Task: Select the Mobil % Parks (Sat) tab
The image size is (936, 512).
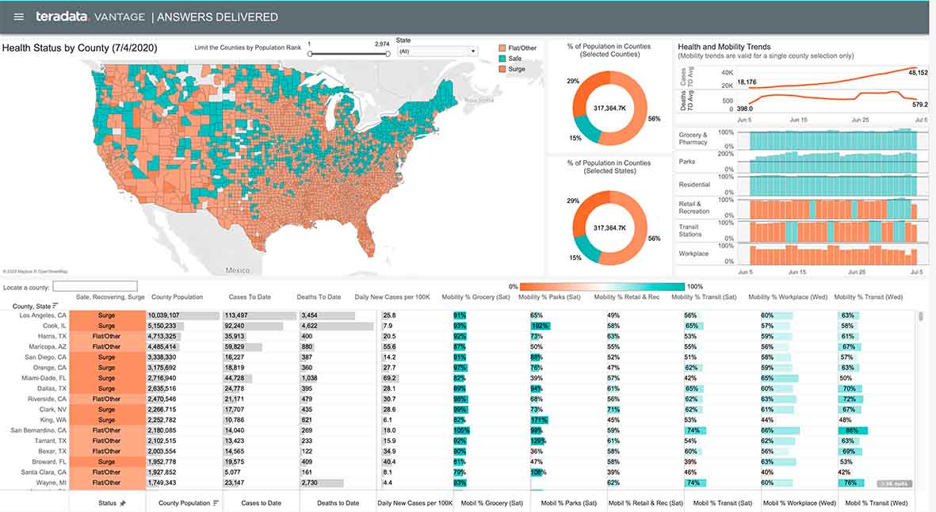Action: click(568, 502)
